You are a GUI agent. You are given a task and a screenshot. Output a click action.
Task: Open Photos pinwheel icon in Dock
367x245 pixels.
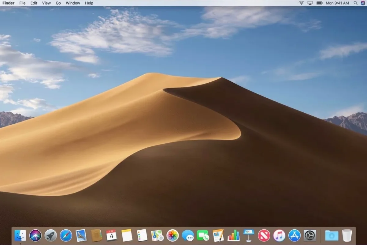tap(172, 235)
